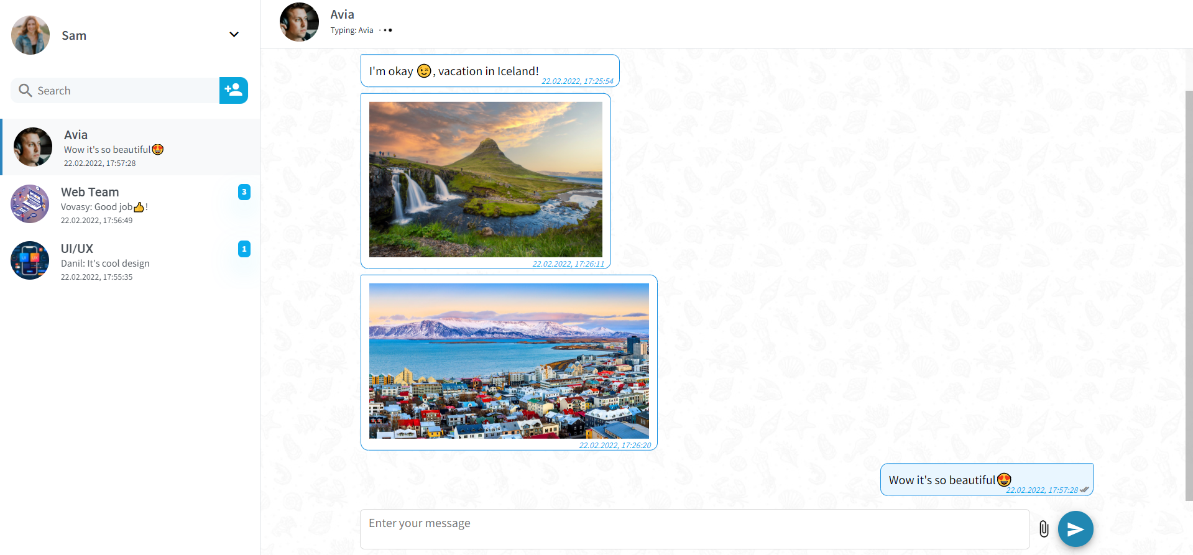Click the add contact icon button
The height and width of the screenshot is (555, 1193).
pos(234,90)
